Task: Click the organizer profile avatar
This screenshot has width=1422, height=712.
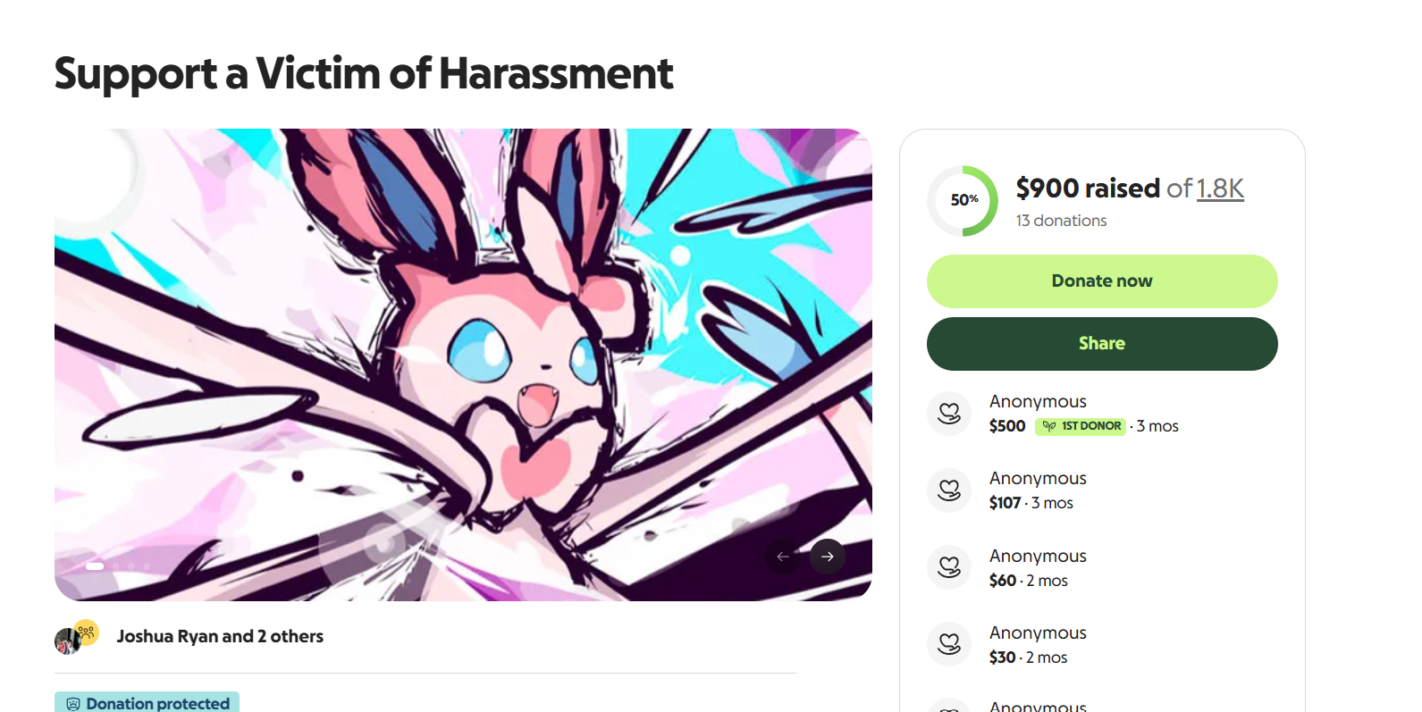Action: (67, 641)
